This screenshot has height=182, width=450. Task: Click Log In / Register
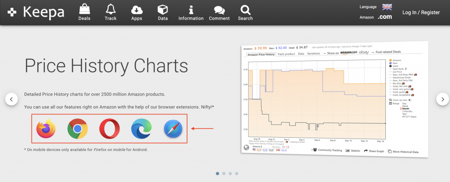pos(421,12)
